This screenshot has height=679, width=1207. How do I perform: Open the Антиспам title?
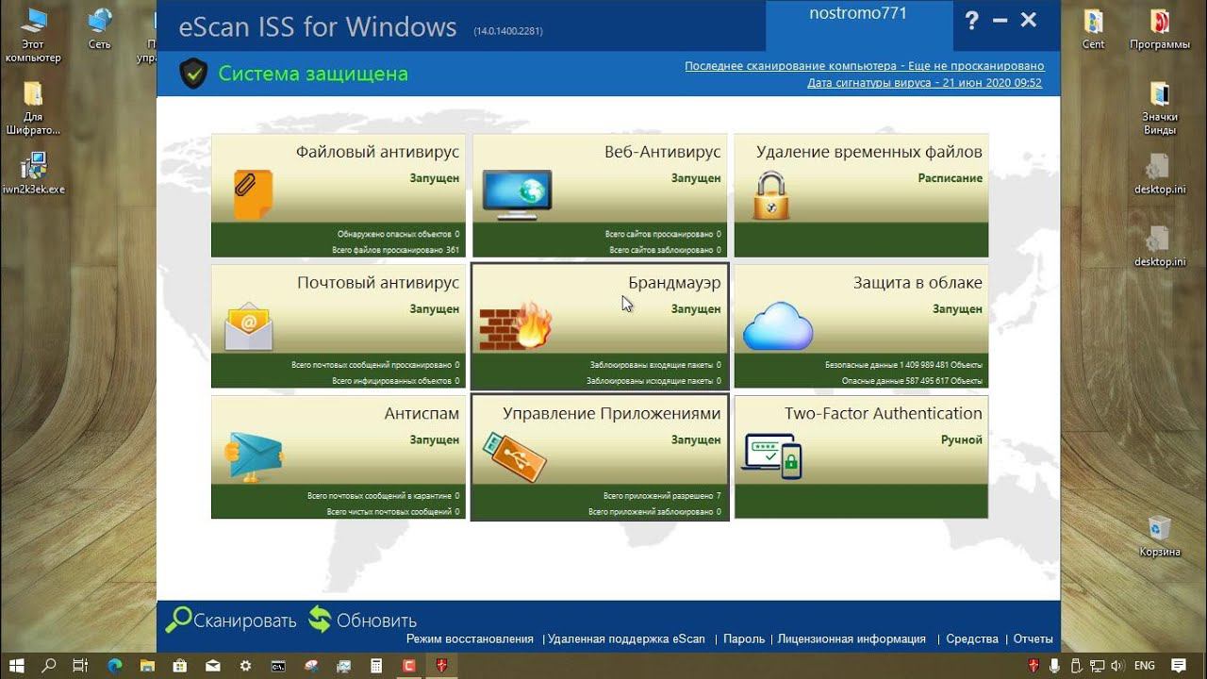tap(422, 413)
